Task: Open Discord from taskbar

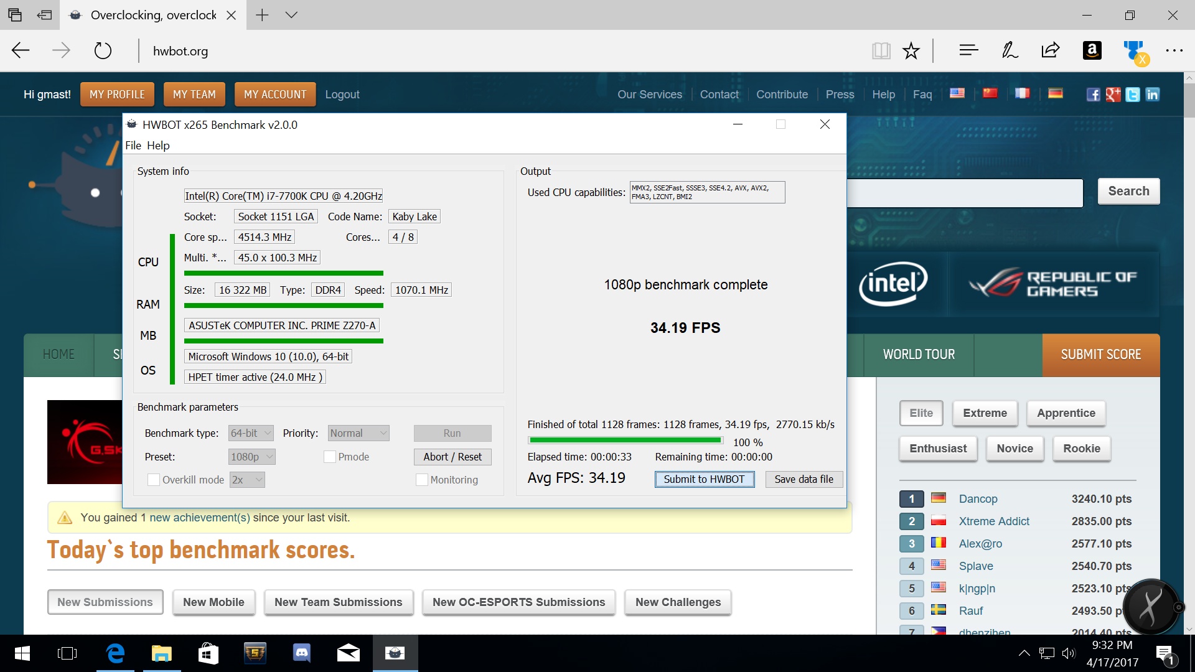Action: pos(302,653)
